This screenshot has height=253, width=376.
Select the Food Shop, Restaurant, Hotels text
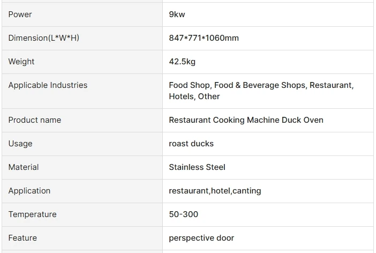coord(261,91)
